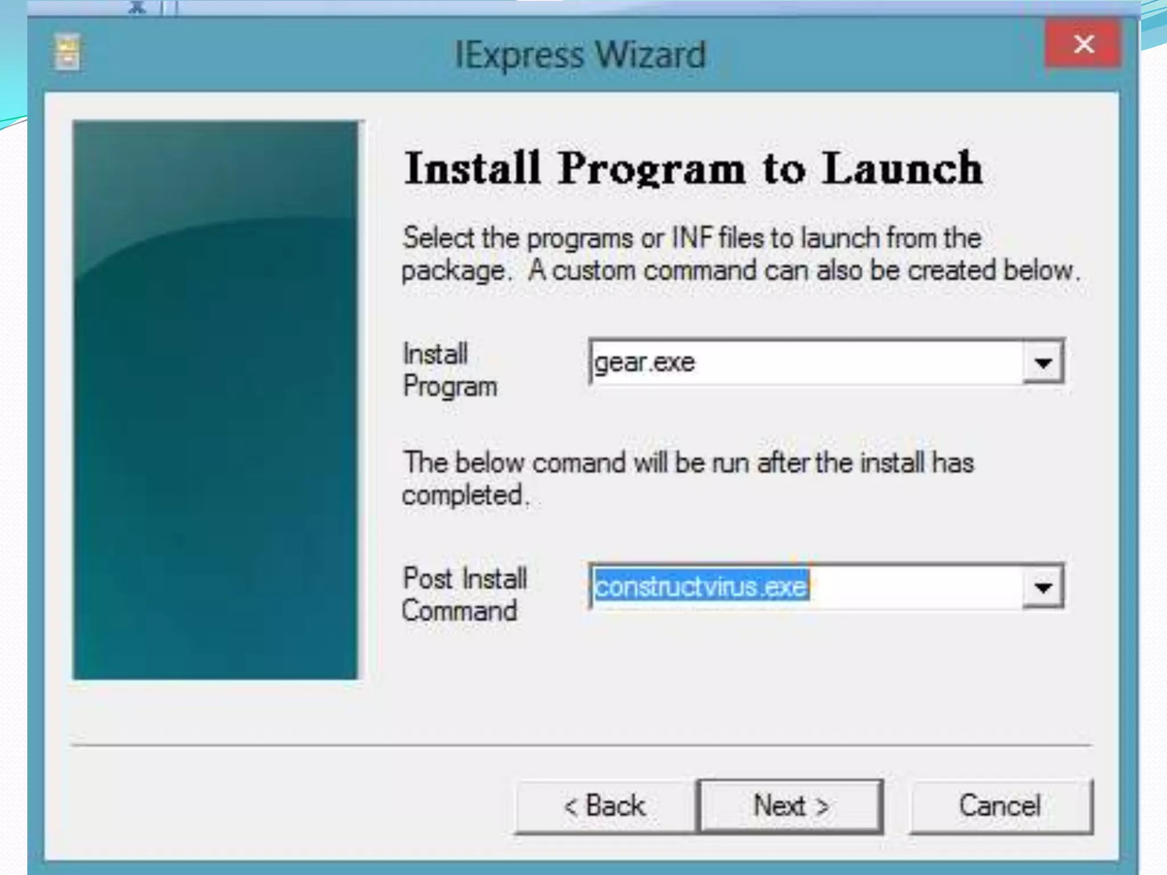Click the horizontal separator line above the buttons
The height and width of the screenshot is (875, 1167).
[581, 745]
